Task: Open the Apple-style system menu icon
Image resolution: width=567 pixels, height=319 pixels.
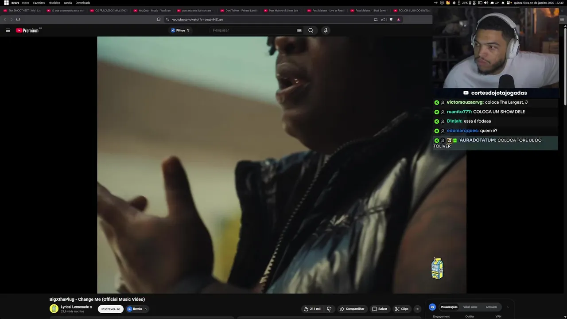Action: (6, 3)
